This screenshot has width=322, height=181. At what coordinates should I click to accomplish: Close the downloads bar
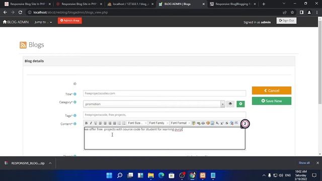(x=317, y=163)
